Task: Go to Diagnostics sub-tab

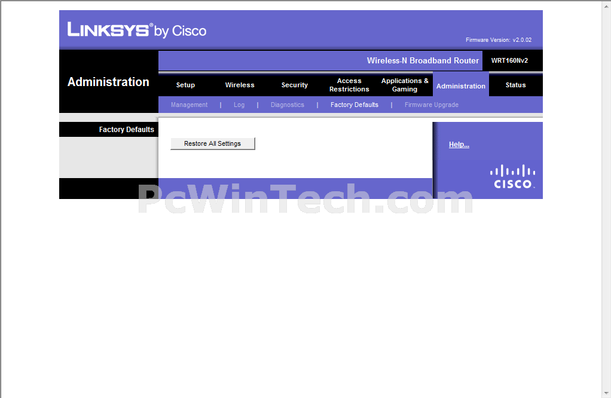Action: coord(288,105)
